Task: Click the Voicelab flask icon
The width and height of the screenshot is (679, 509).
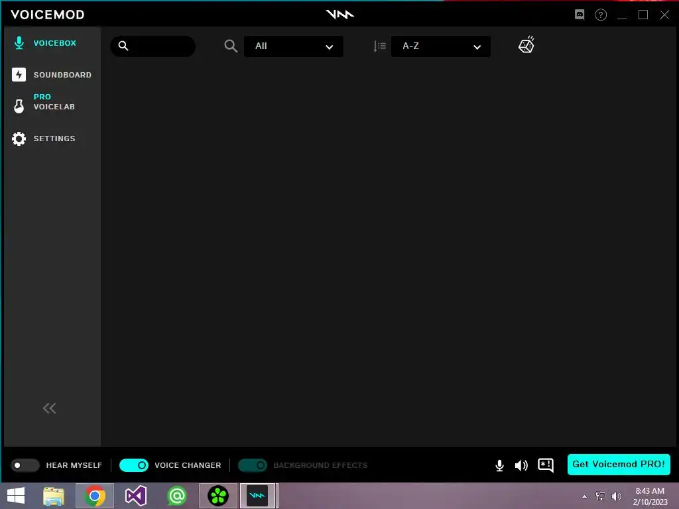Action: tap(19, 106)
